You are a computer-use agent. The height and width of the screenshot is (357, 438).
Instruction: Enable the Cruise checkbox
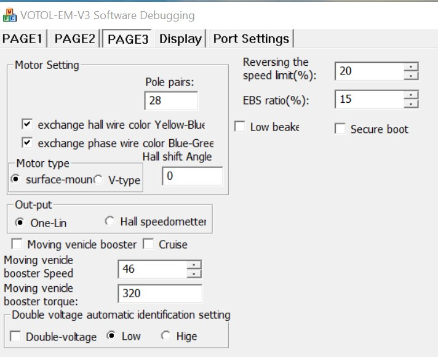pos(148,244)
